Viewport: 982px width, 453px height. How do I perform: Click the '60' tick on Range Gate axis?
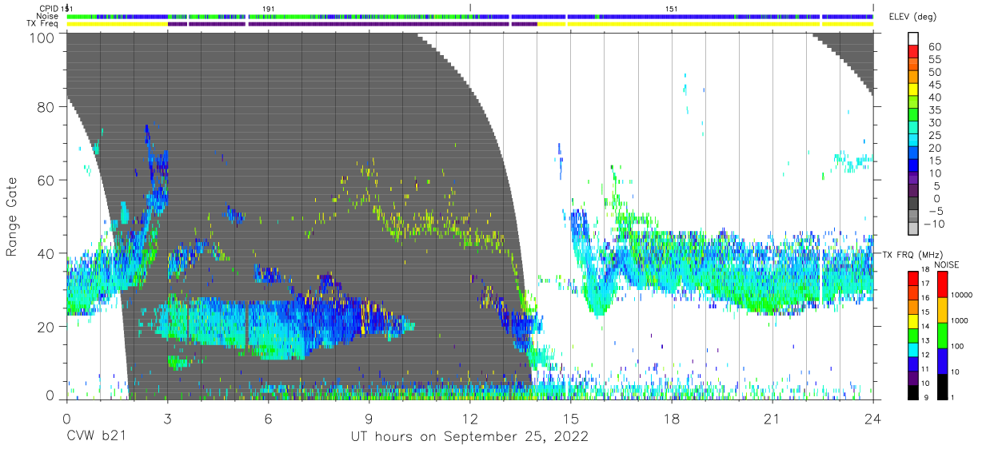(x=46, y=180)
